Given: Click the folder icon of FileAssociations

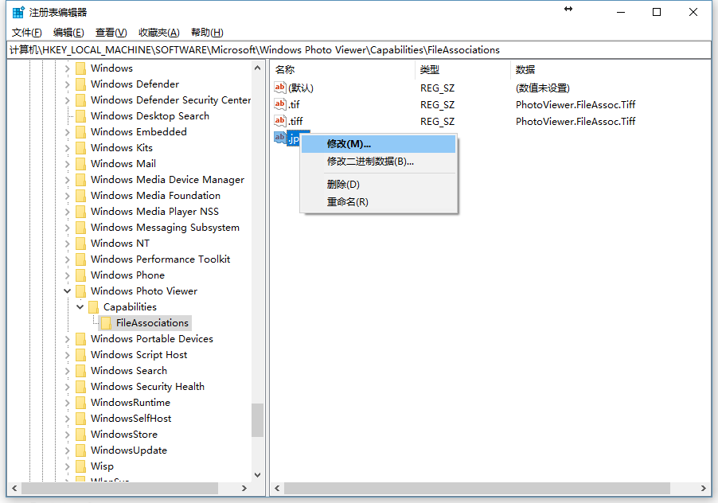Looking at the screenshot, I should click(106, 323).
